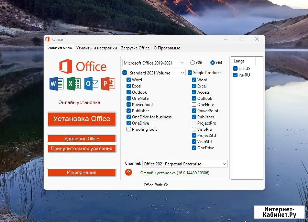Enable OneNote under Single Products
The height and width of the screenshot is (222, 308).
[194, 105]
